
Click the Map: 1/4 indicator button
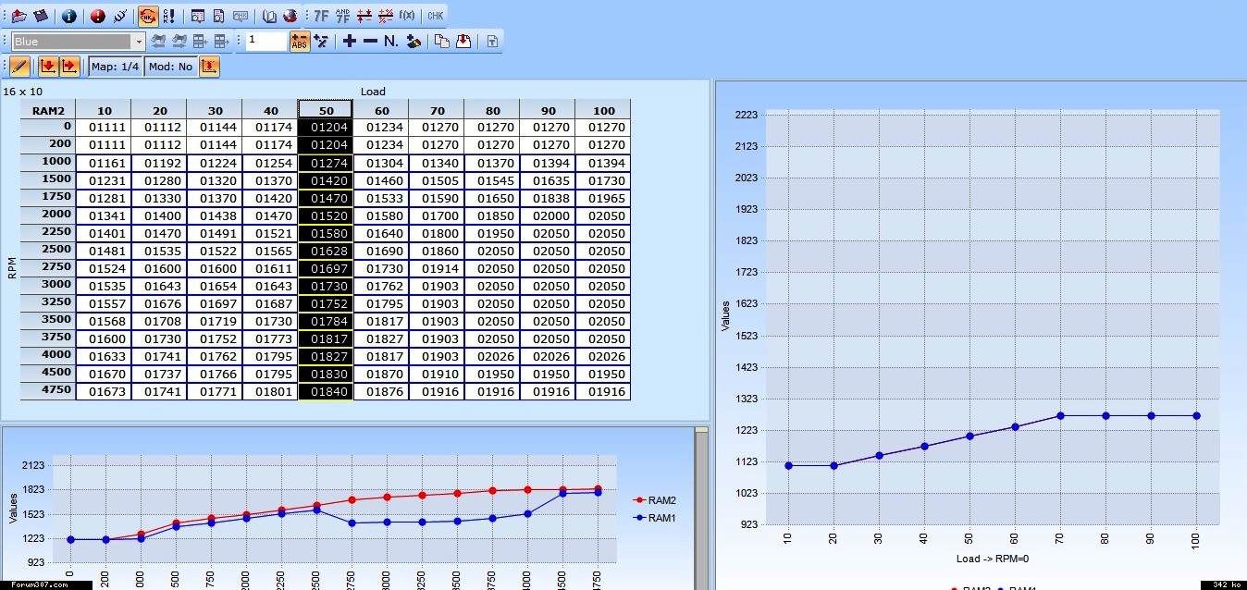click(116, 67)
